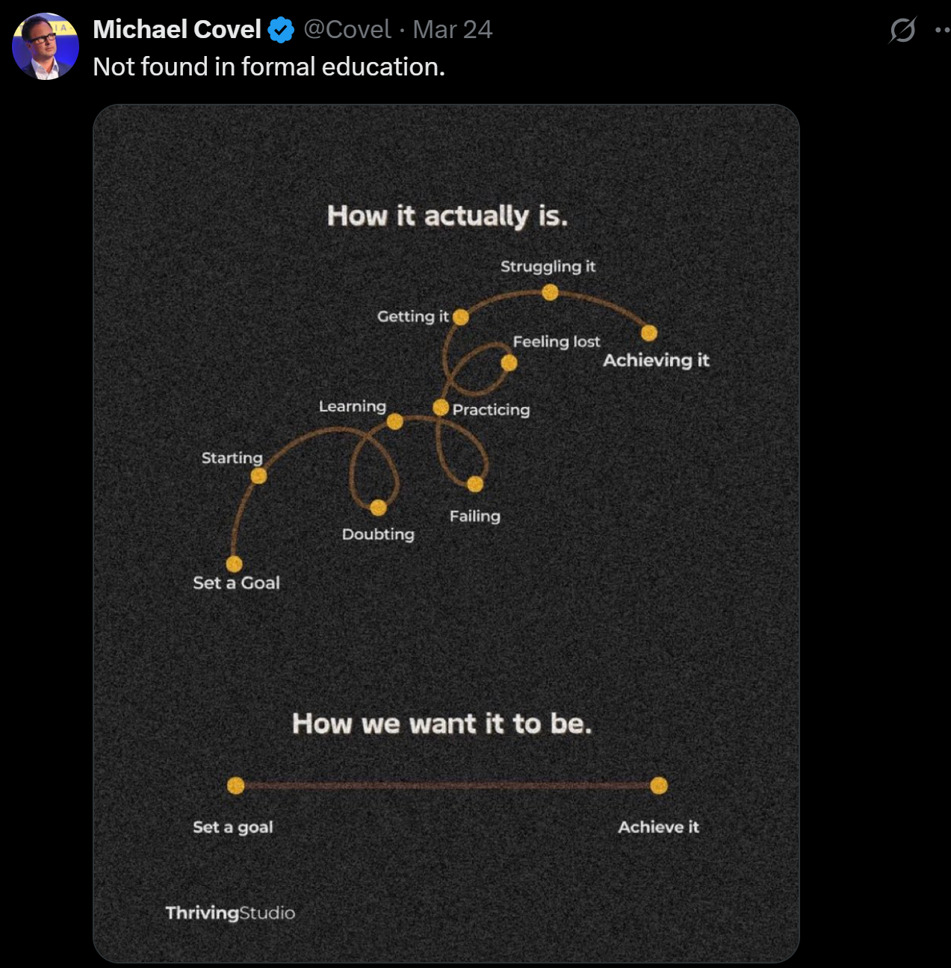Click the 'How we want it to be.' heading
The image size is (951, 968).
[442, 723]
